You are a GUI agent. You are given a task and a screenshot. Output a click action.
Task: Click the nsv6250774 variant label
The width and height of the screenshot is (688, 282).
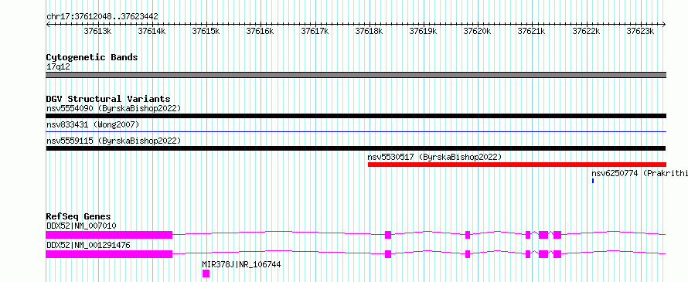(640, 173)
